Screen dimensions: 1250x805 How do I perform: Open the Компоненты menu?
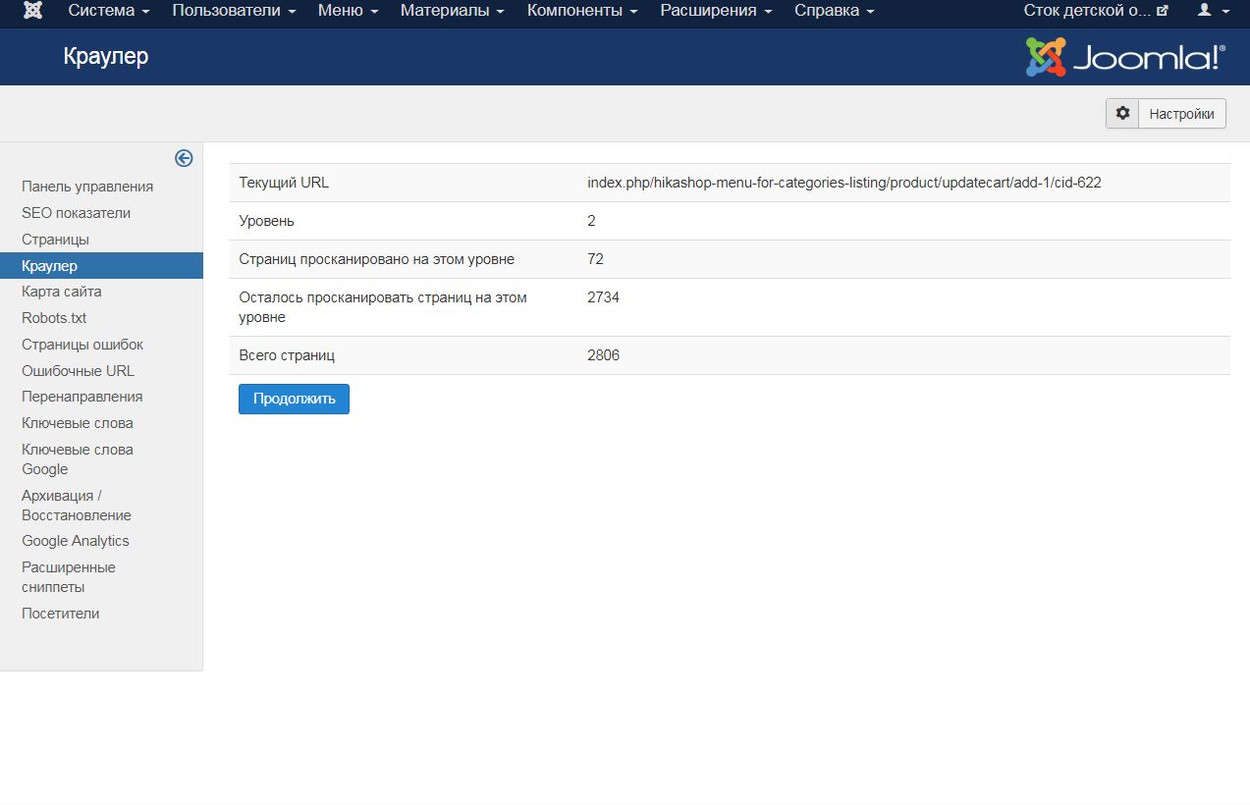coord(582,11)
